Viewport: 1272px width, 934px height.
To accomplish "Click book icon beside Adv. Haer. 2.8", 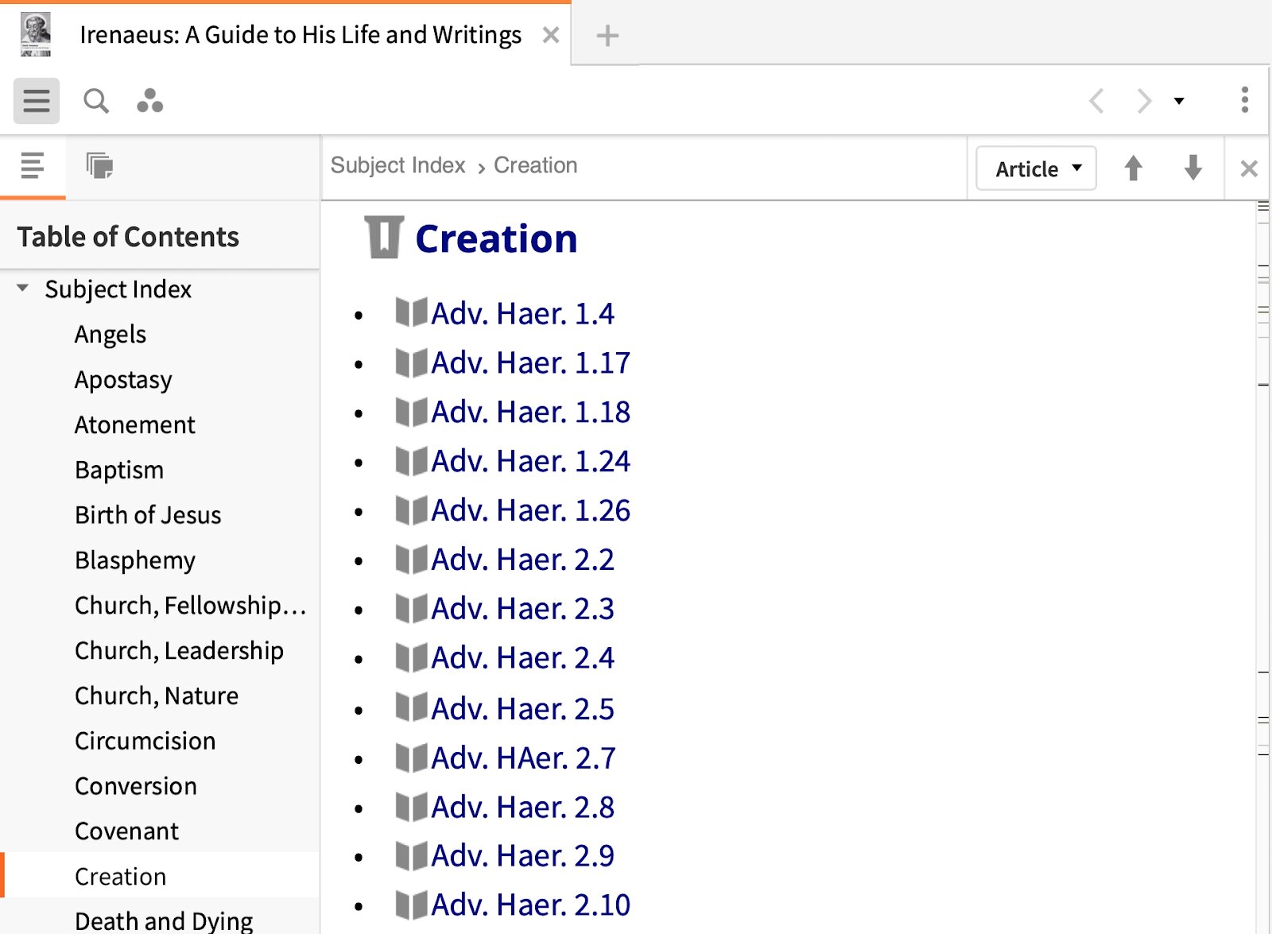I will 412,806.
